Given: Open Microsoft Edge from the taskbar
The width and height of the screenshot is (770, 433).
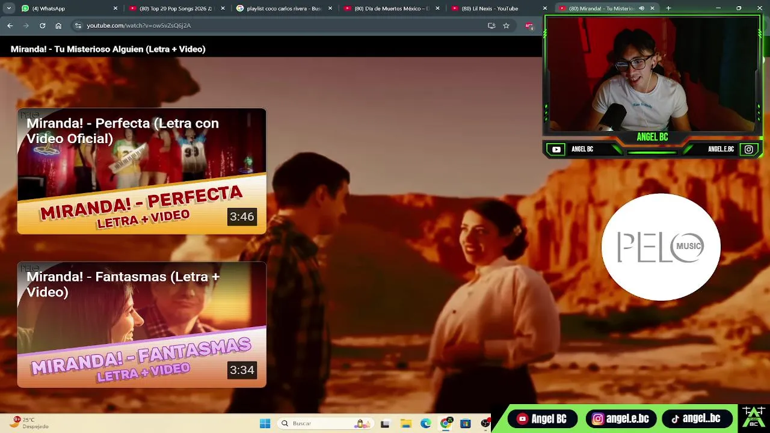Looking at the screenshot, I should coord(426,423).
